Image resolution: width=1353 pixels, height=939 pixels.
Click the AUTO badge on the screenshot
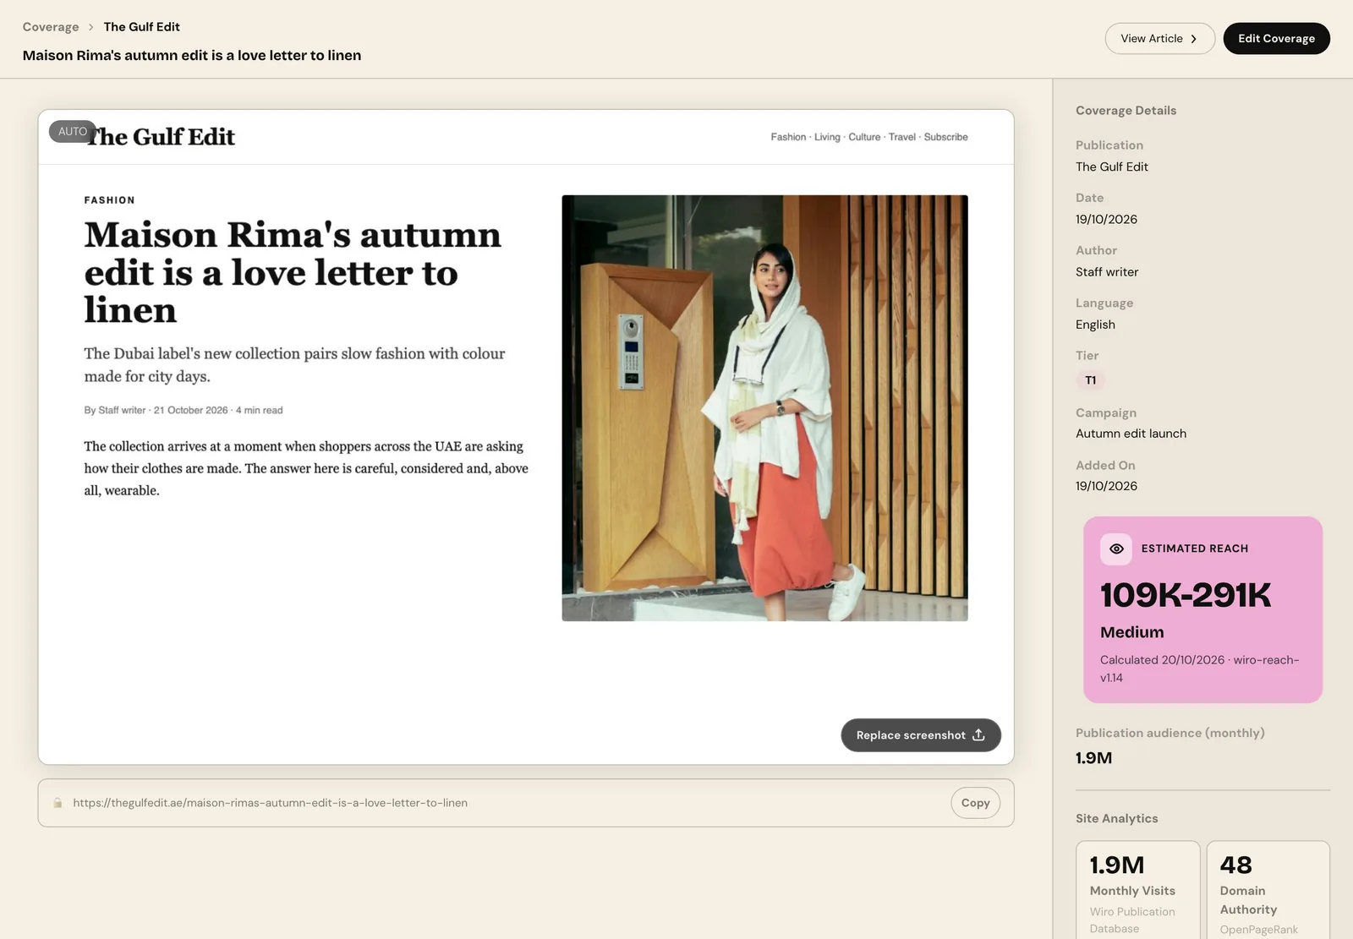[x=73, y=132]
